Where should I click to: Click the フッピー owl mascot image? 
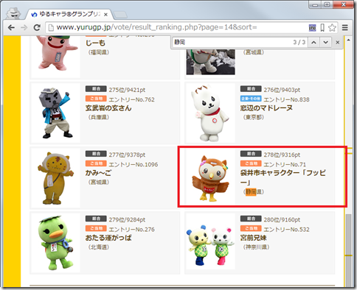210,178
